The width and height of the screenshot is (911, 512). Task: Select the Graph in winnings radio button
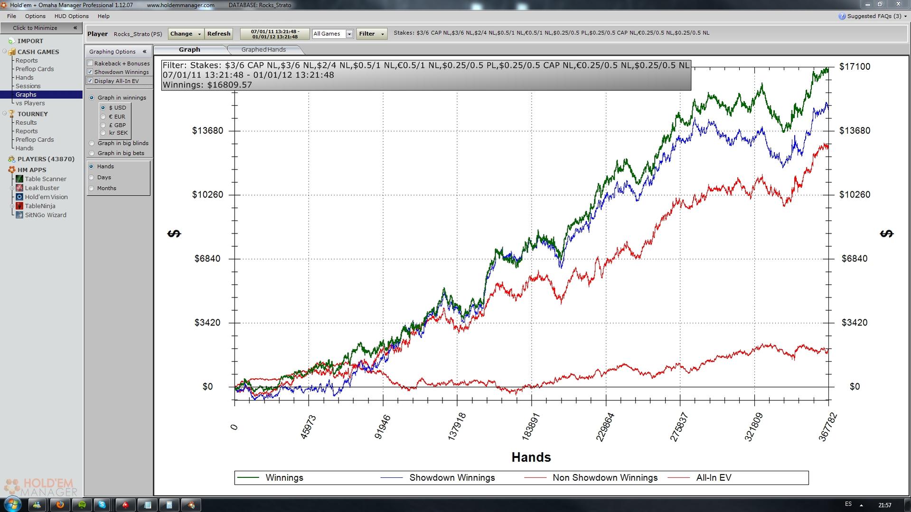[x=92, y=98]
